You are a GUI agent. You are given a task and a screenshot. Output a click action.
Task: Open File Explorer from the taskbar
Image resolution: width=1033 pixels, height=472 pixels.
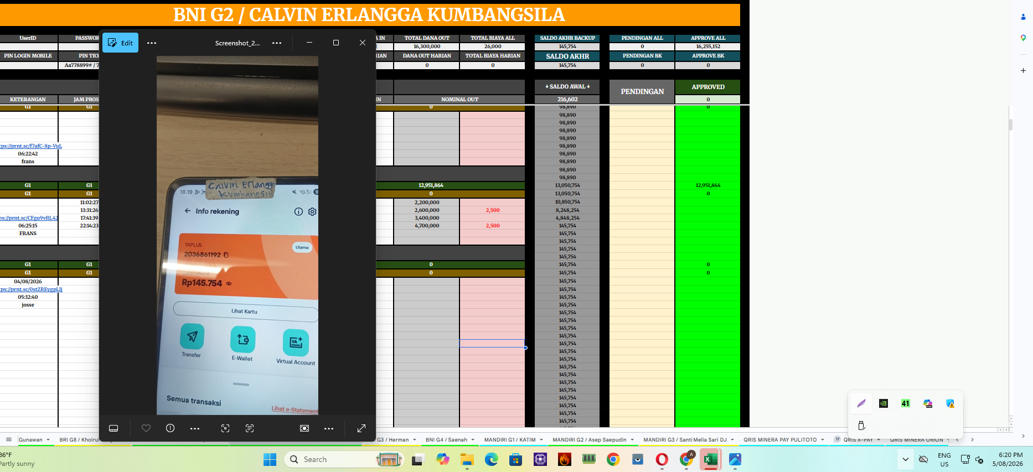coord(467,459)
